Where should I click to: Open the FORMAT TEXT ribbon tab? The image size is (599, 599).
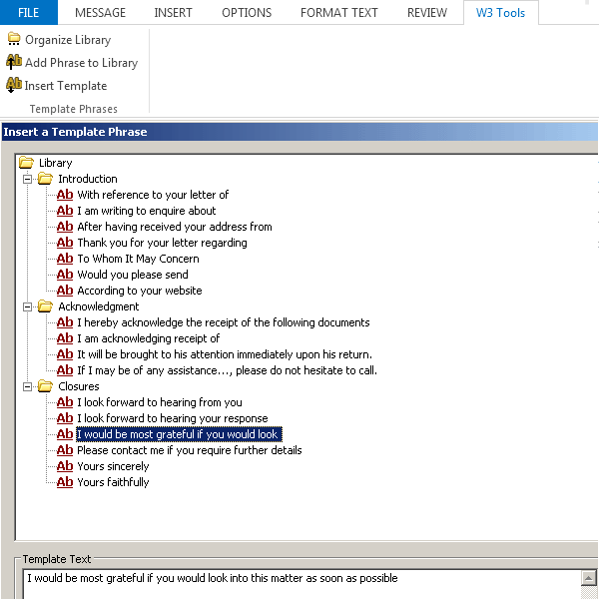[338, 13]
